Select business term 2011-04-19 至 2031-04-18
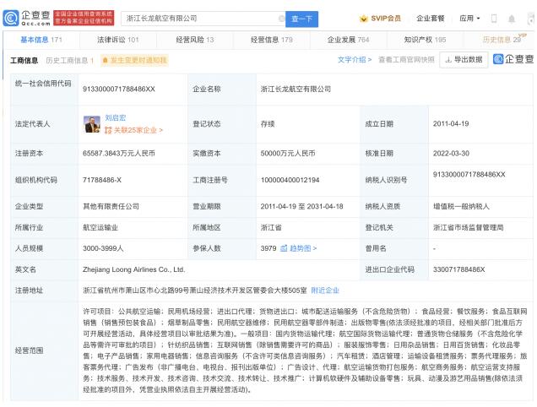Screen dimensions: 537x407 301,206
